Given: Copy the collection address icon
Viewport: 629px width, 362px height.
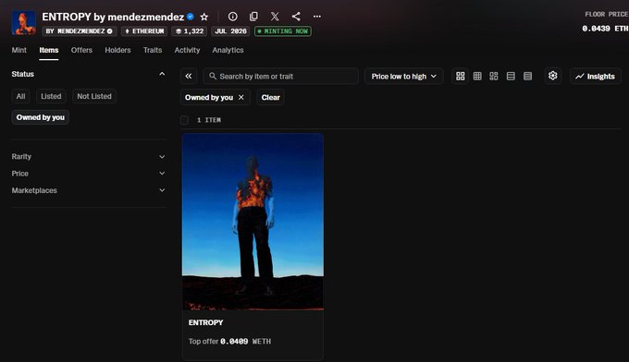Looking at the screenshot, I should point(253,17).
